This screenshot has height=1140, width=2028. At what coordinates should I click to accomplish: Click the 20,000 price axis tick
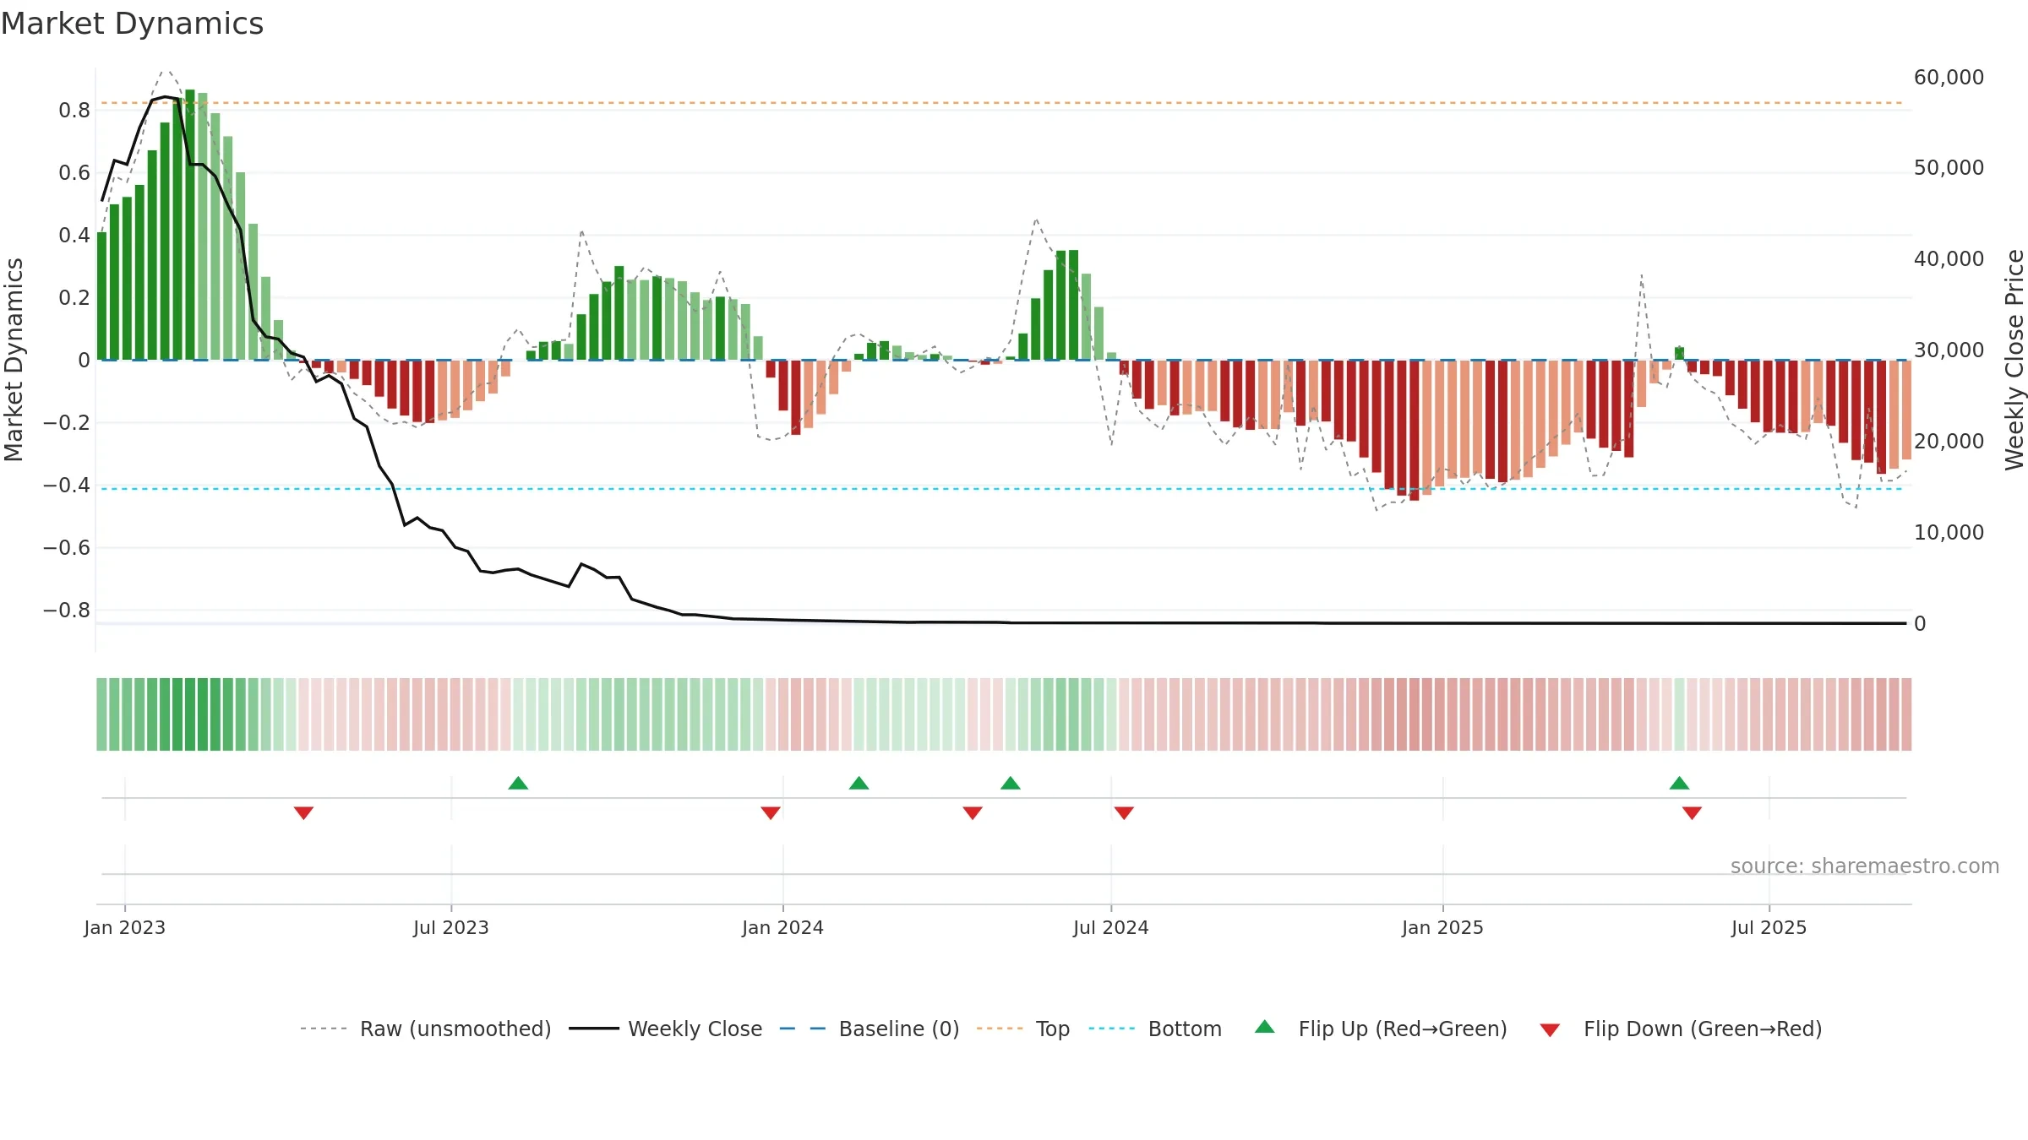(x=1949, y=442)
